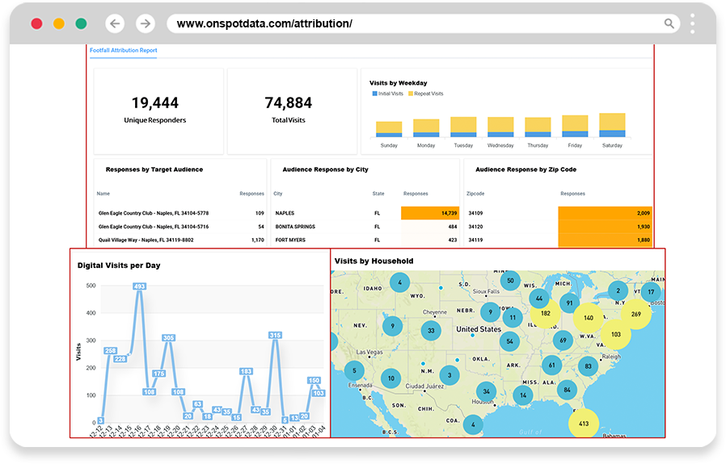Sort the Zipcode column header
Viewport: 726px width, 464px height.
[475, 194]
